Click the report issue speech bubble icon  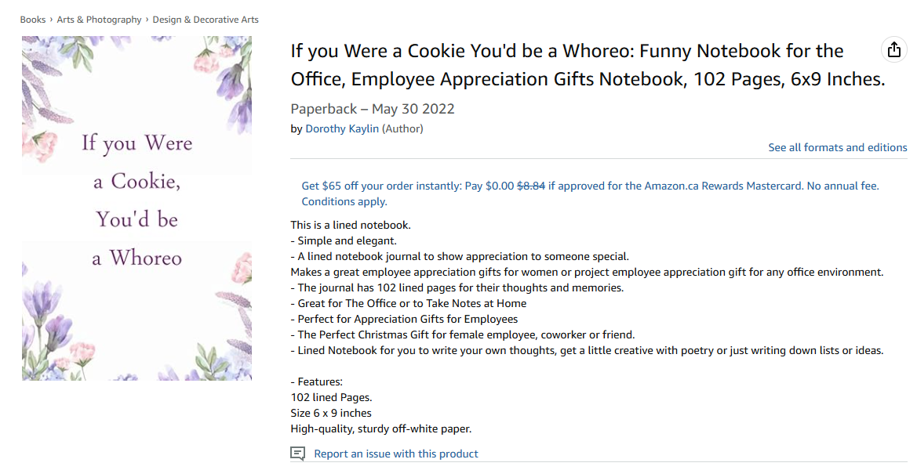point(297,454)
